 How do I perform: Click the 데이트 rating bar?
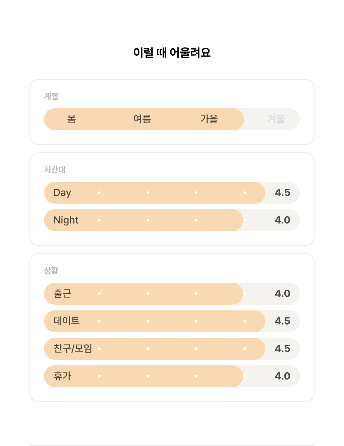pos(172,321)
